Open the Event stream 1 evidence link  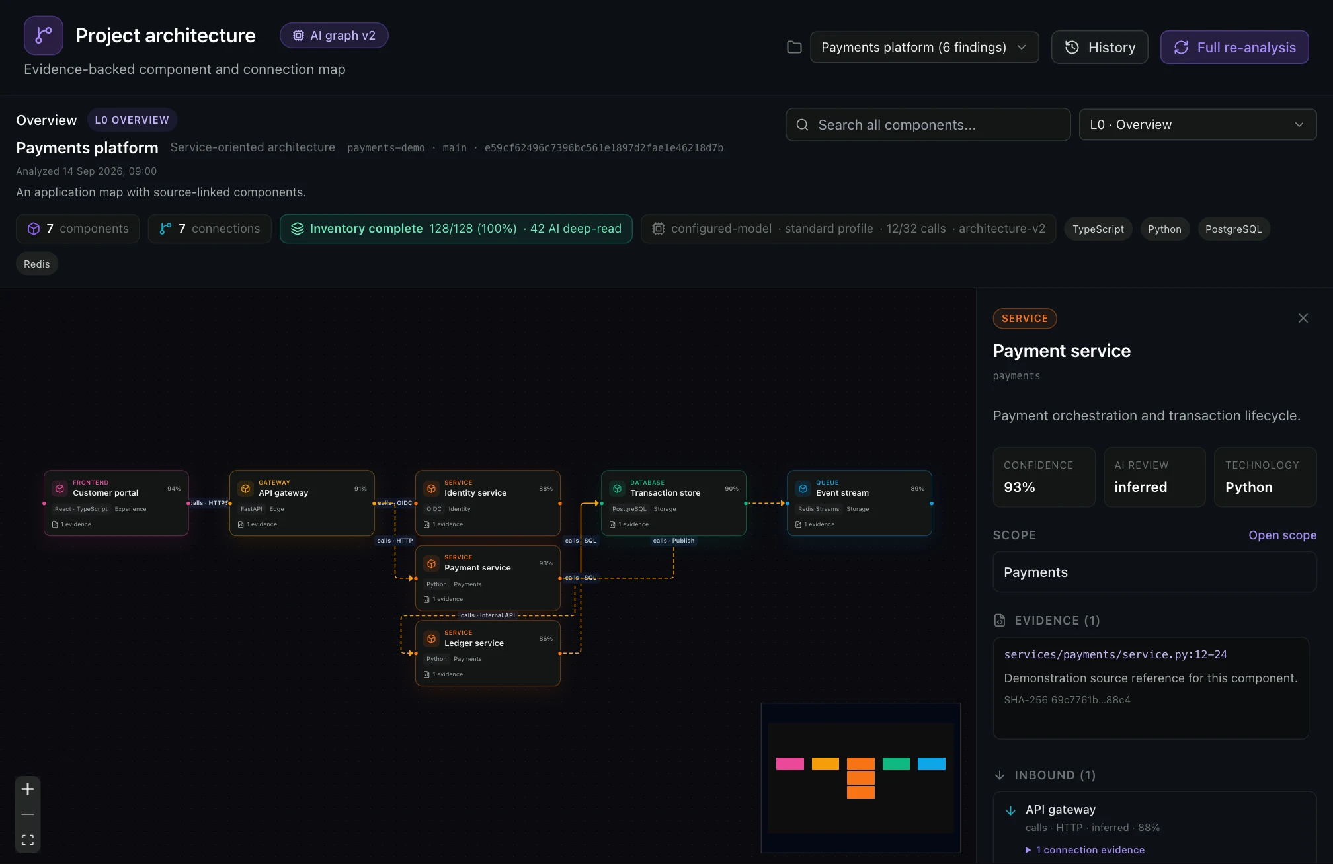[815, 524]
